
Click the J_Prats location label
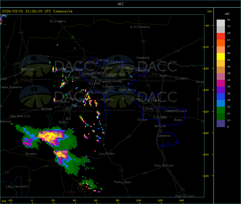coord(148,109)
